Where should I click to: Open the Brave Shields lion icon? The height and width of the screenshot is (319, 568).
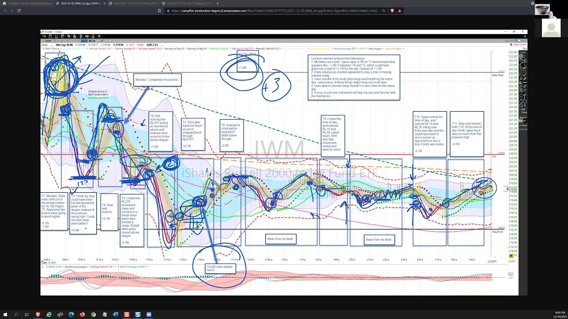pyautogui.click(x=392, y=11)
